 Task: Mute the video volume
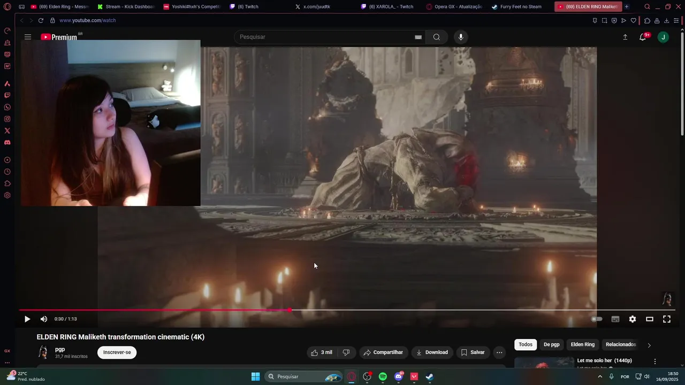44,319
